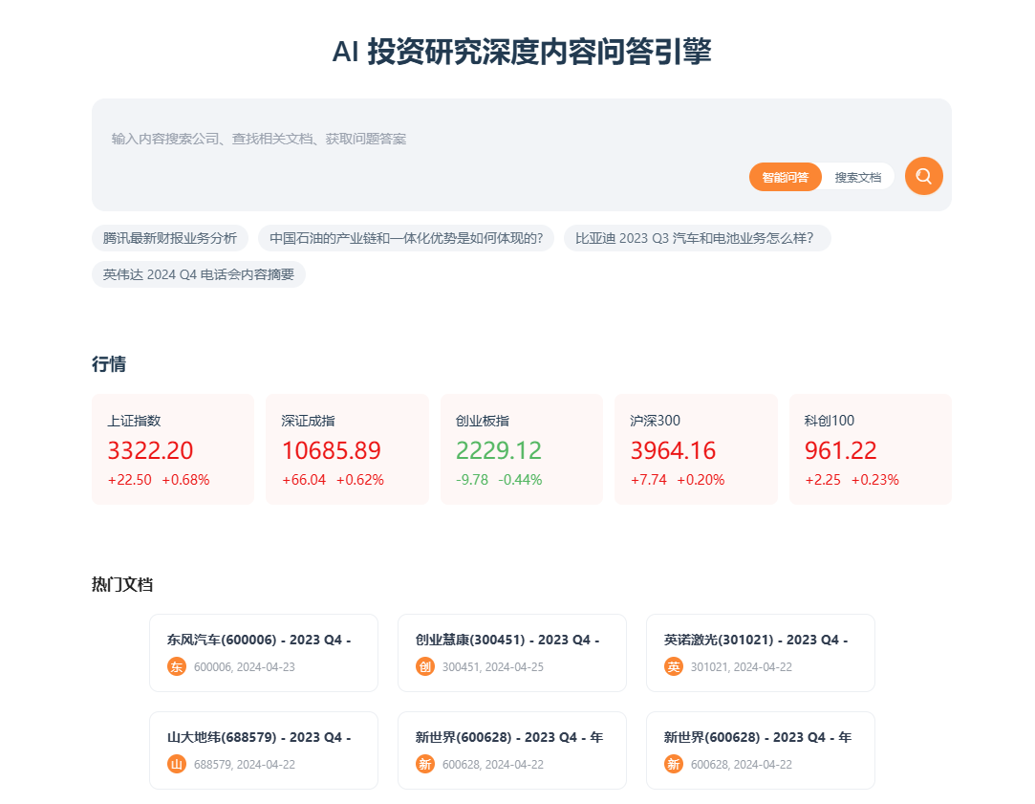Choose suggestion 腾讯最新财报业务分析
This screenshot has height=804, width=1035.
(x=170, y=238)
